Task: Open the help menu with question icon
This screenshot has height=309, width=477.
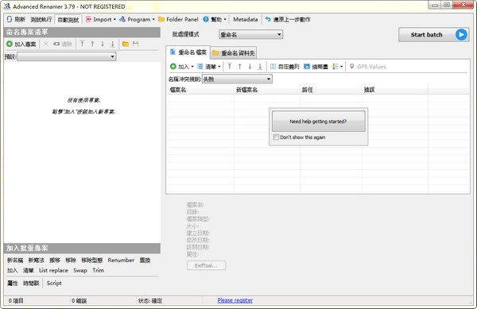Action: (215, 19)
